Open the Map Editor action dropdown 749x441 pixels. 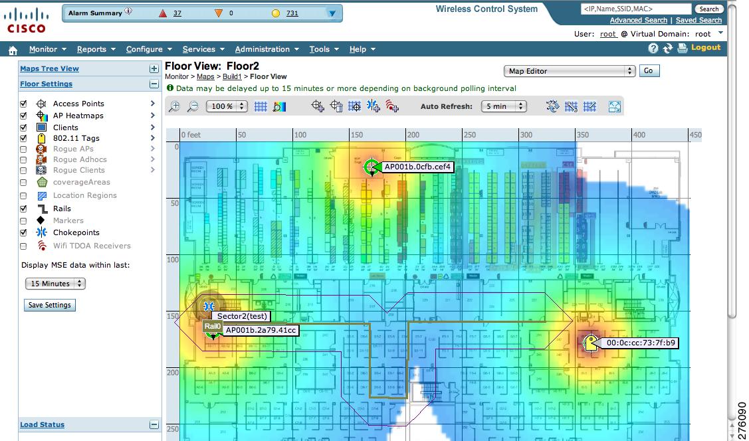[x=570, y=71]
